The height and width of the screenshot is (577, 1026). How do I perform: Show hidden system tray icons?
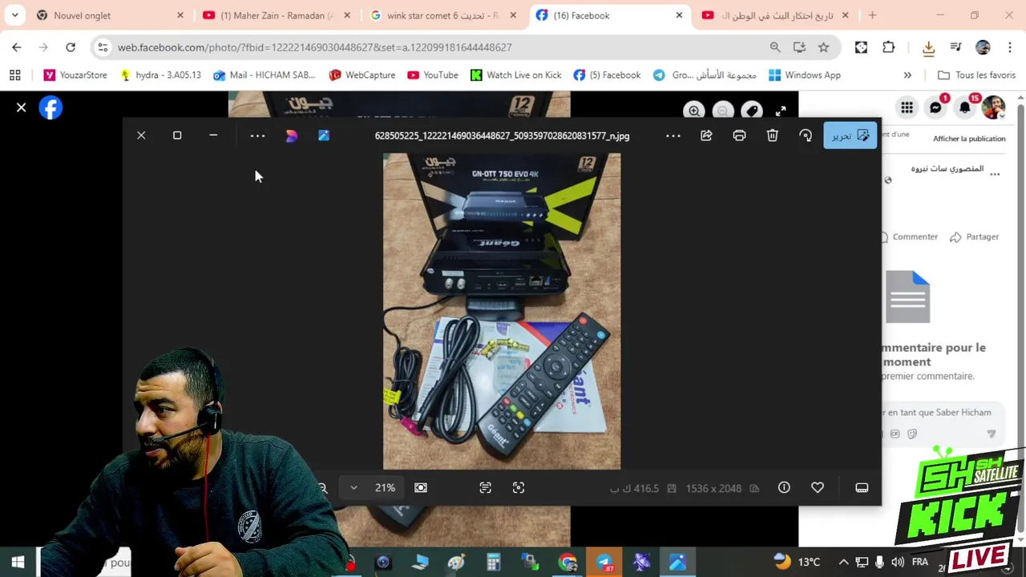coord(843,562)
